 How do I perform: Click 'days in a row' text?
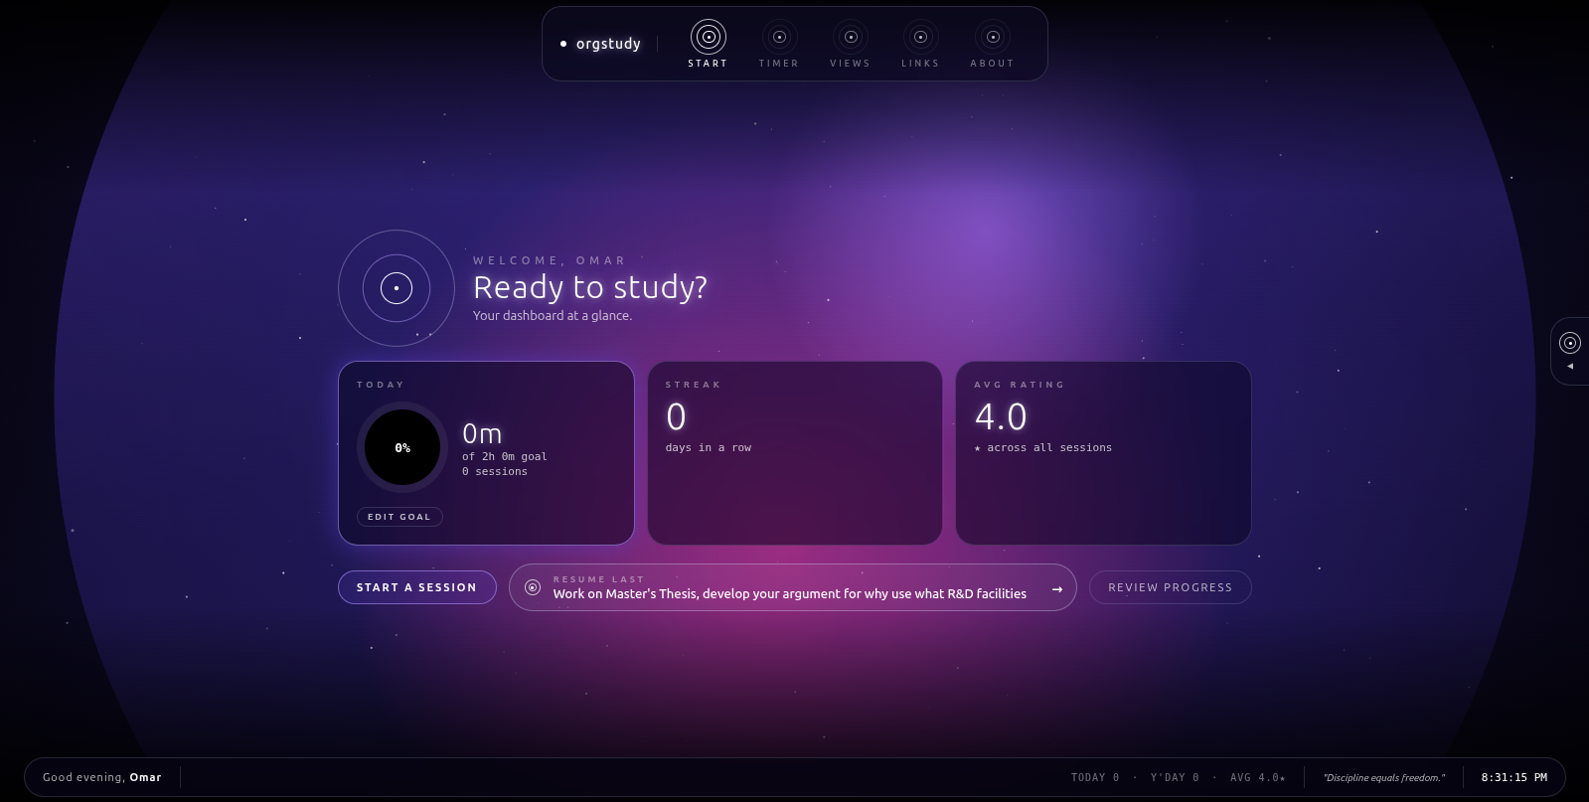pos(709,448)
